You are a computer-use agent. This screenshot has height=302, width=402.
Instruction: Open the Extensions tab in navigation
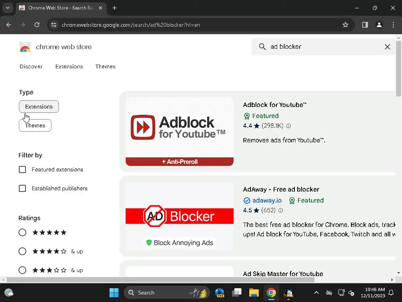pos(69,66)
